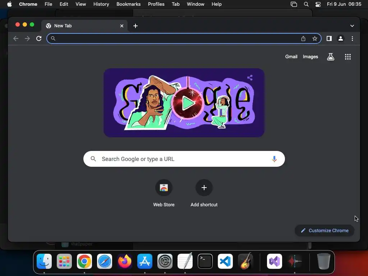The height and width of the screenshot is (276, 368).
Task: Open App Store from the dock
Action: pos(145,261)
